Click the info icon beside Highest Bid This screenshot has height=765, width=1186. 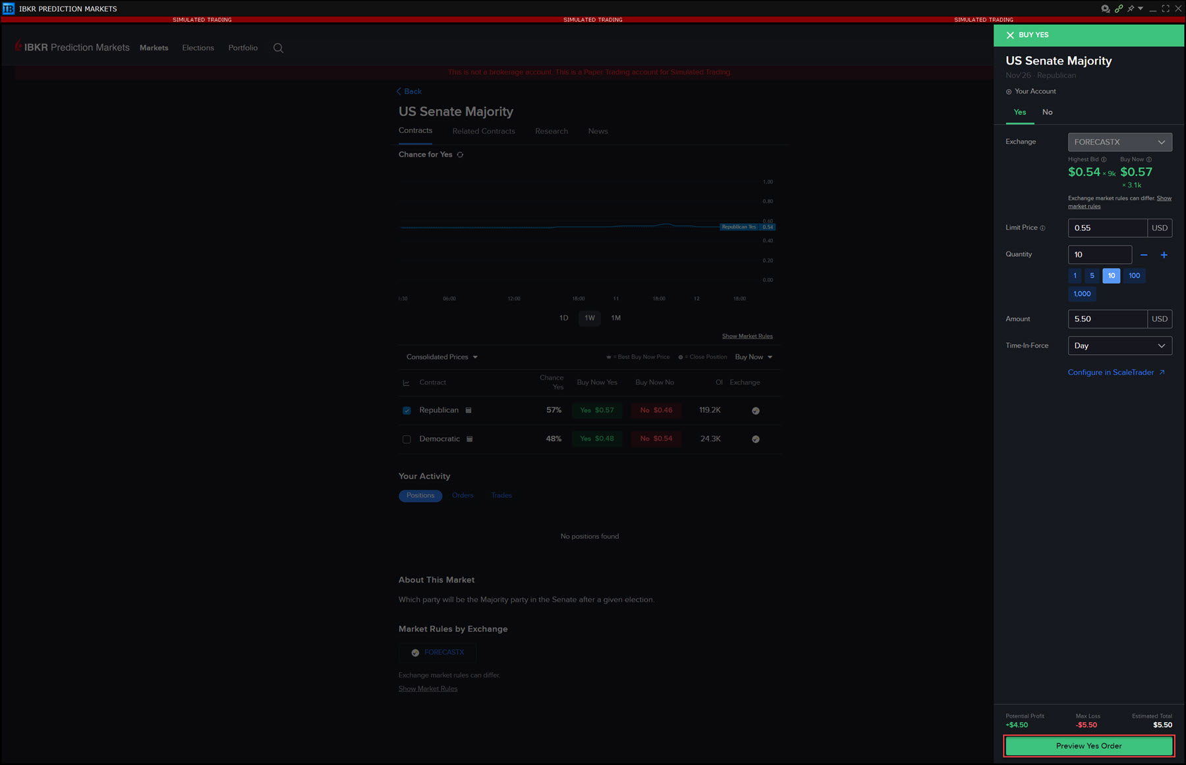(1104, 159)
